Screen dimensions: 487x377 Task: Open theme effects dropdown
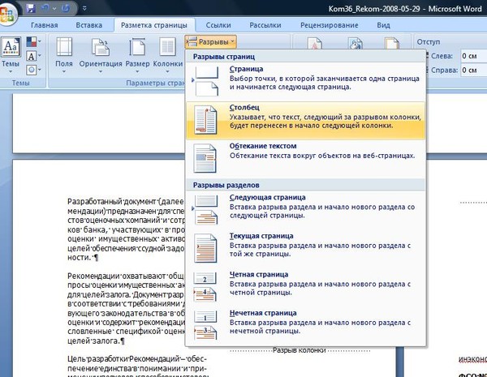pyautogui.click(x=33, y=70)
